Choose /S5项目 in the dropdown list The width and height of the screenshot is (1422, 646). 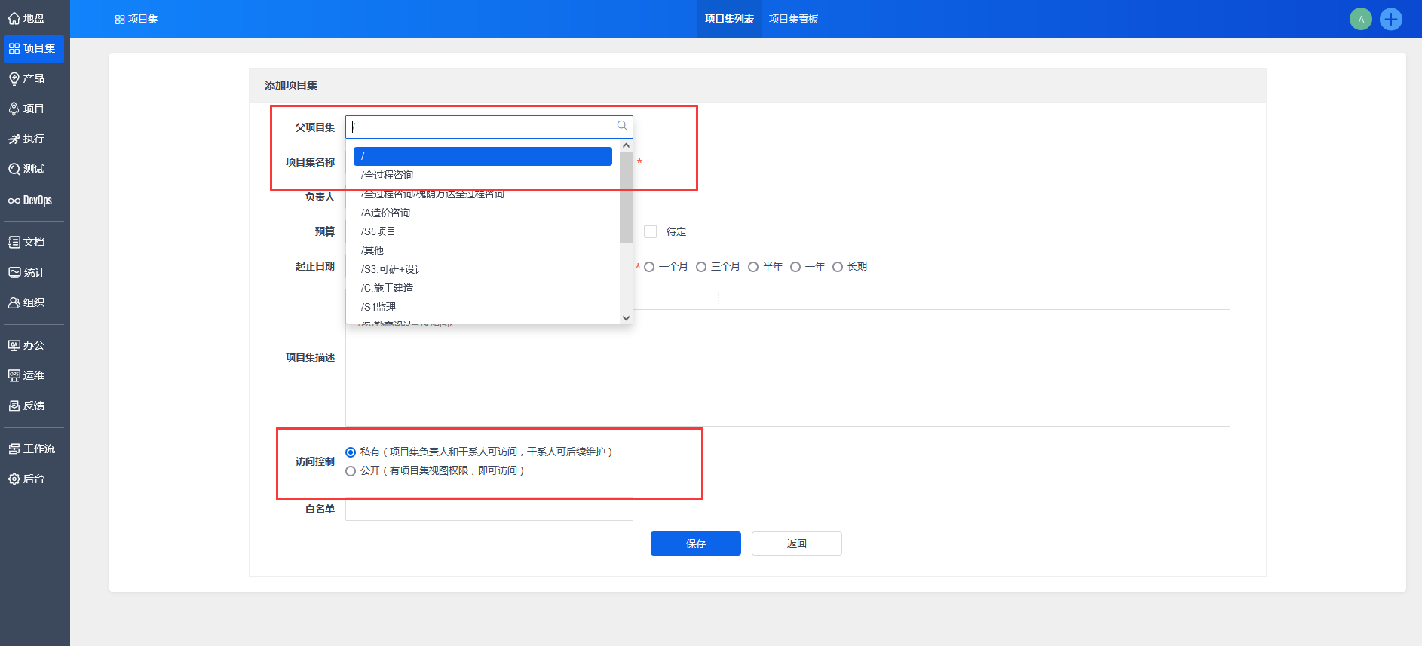pos(378,231)
